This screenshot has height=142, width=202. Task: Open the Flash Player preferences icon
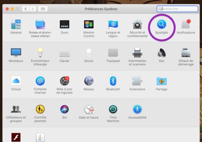[16, 137]
